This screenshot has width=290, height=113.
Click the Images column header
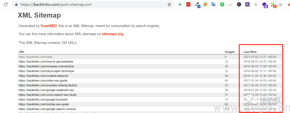[x=230, y=52]
